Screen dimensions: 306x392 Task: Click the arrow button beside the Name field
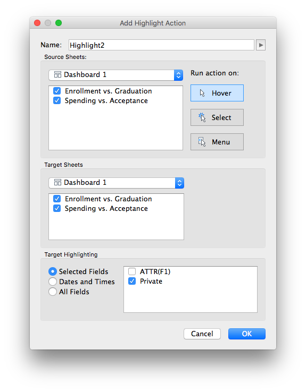[261, 45]
